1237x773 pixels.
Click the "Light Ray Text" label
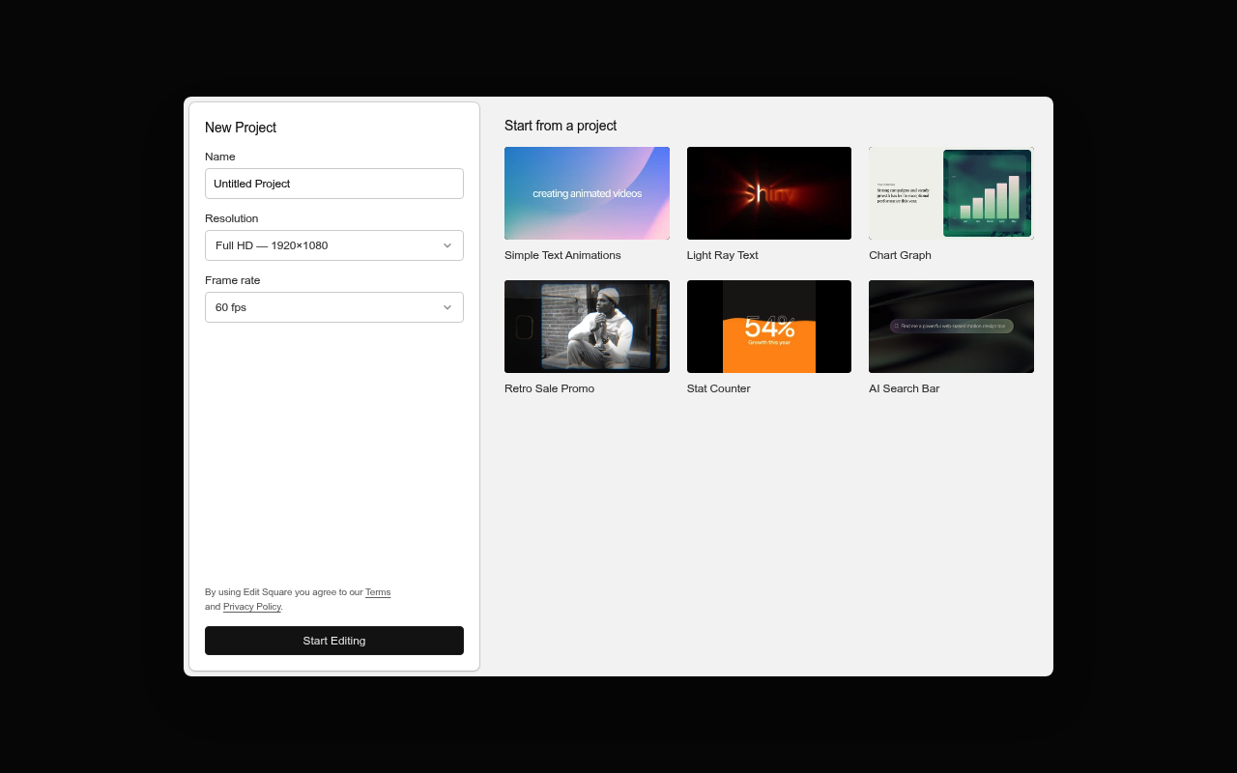point(723,255)
